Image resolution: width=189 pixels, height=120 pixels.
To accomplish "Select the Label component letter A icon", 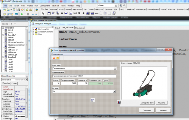I will pos(62,13).
